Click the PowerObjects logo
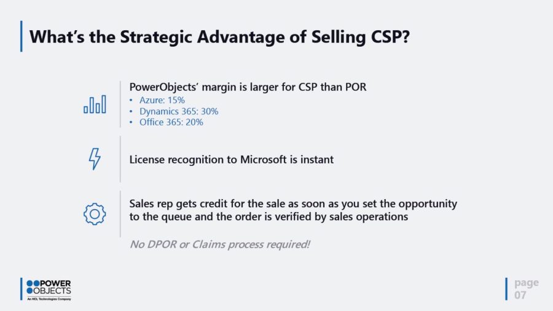This screenshot has height=311, width=553. 49,288
